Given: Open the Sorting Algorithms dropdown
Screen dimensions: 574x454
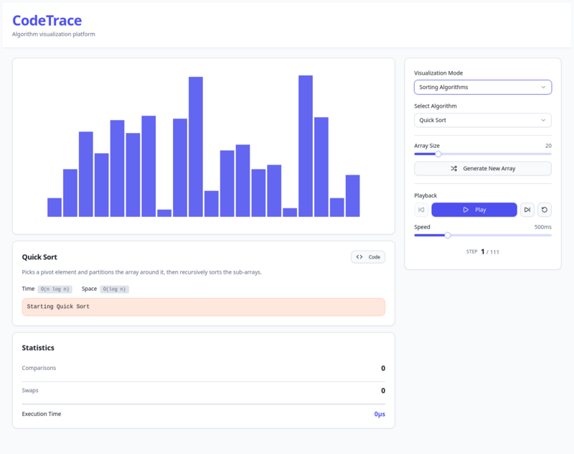Looking at the screenshot, I should [x=482, y=87].
